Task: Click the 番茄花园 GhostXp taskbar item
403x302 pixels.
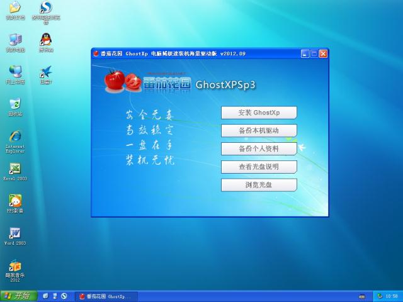Action: [106, 296]
